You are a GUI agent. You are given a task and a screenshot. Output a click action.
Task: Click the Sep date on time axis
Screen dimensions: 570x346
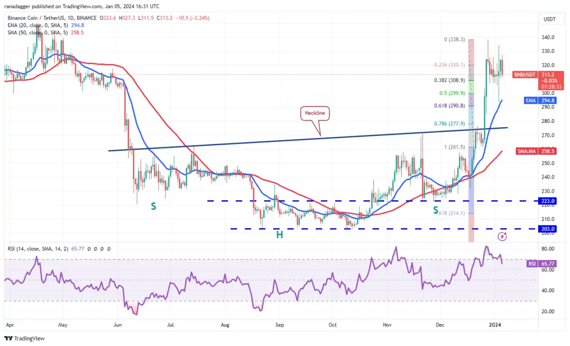tap(280, 325)
